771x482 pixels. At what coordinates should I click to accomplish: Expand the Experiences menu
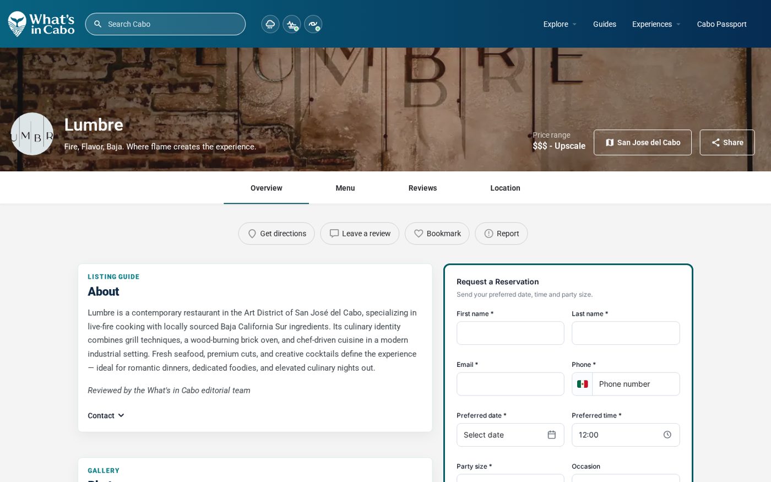point(656,24)
